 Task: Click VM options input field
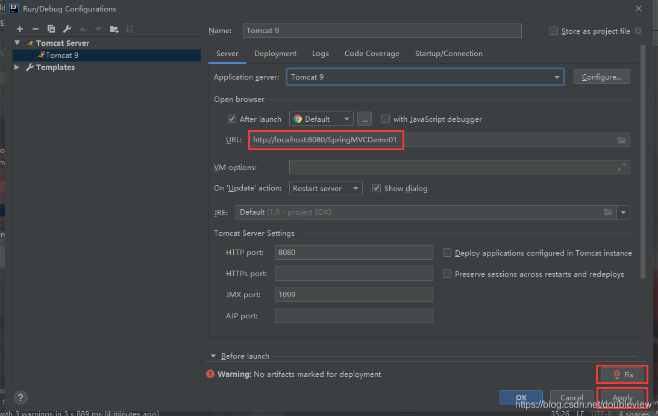click(x=460, y=167)
